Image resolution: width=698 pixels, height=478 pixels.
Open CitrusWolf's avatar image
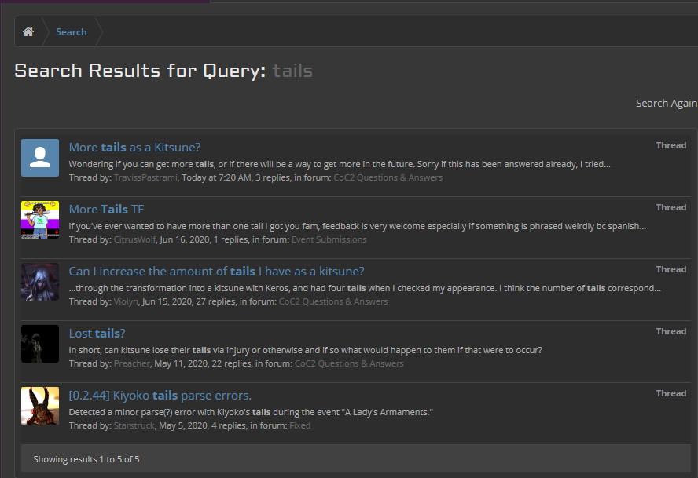(x=40, y=220)
